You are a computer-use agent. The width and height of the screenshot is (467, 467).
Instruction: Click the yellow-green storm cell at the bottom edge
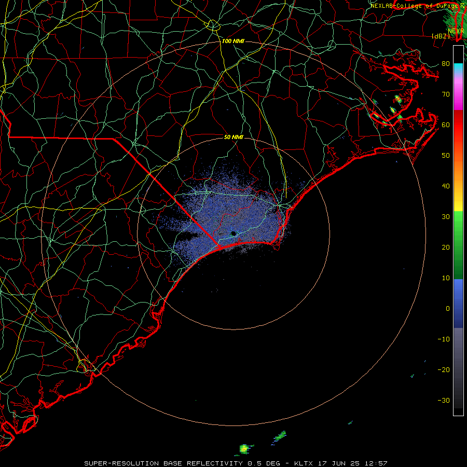(244, 448)
